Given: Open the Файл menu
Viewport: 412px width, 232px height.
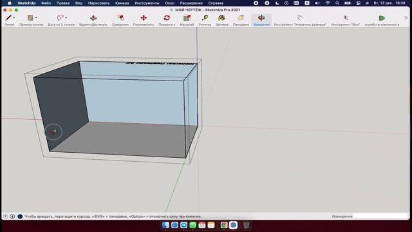Looking at the screenshot, I should tap(46, 3).
